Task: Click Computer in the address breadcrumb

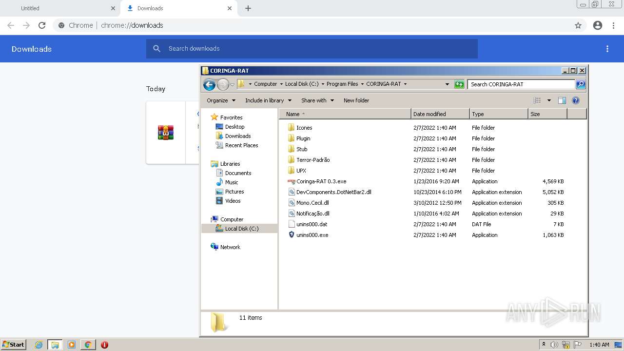Action: (265, 84)
